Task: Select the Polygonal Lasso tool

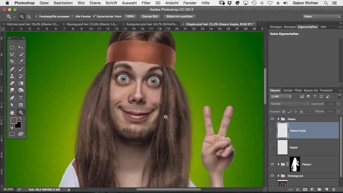Action: pos(12,54)
